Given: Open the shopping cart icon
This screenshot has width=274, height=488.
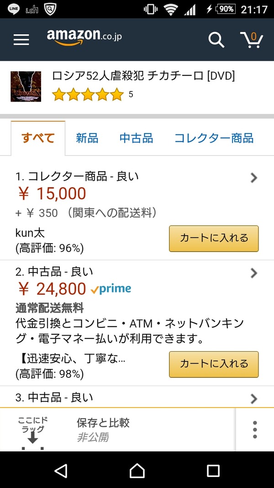Looking at the screenshot, I should click(252, 39).
